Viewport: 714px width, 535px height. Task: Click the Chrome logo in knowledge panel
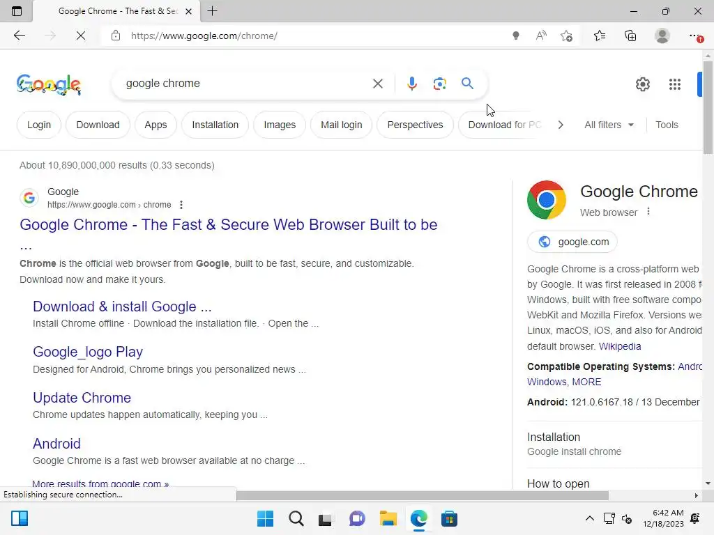[547, 200]
